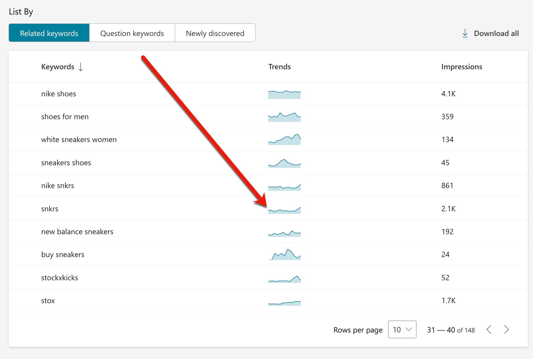This screenshot has height=359, width=533.
Task: Open the Rows per page dropdown
Action: 402,330
